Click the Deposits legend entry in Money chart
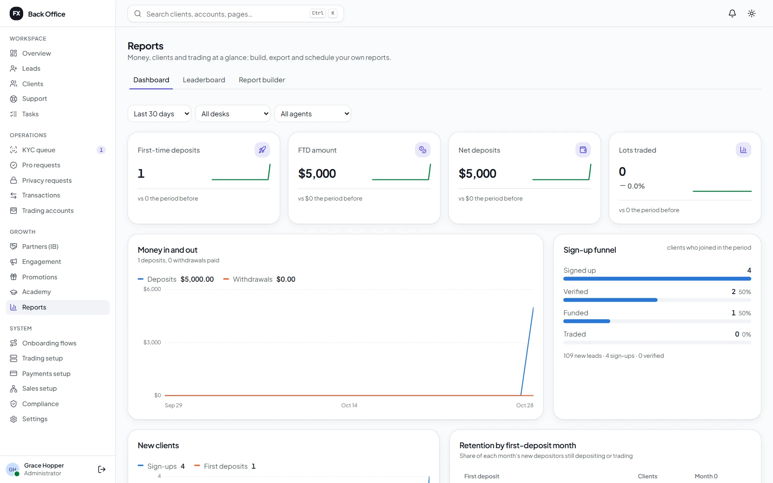This screenshot has height=483, width=773. (x=176, y=279)
